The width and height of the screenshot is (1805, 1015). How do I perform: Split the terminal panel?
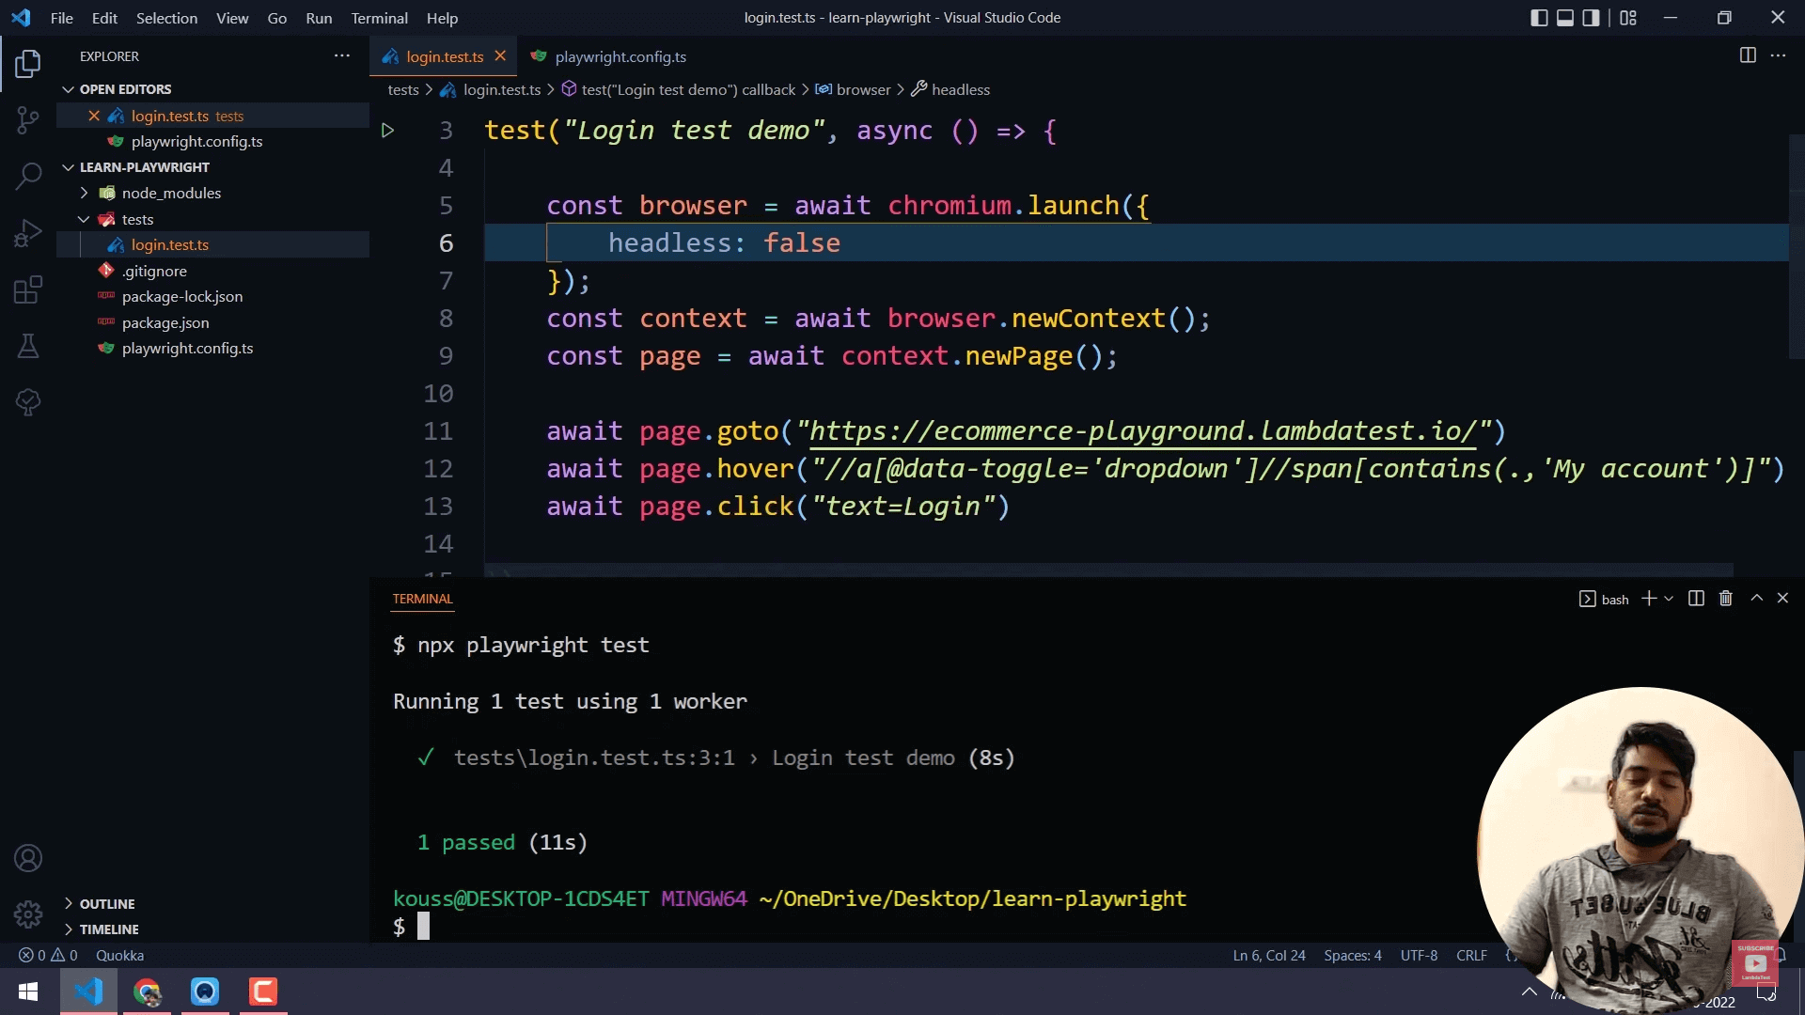1696,599
